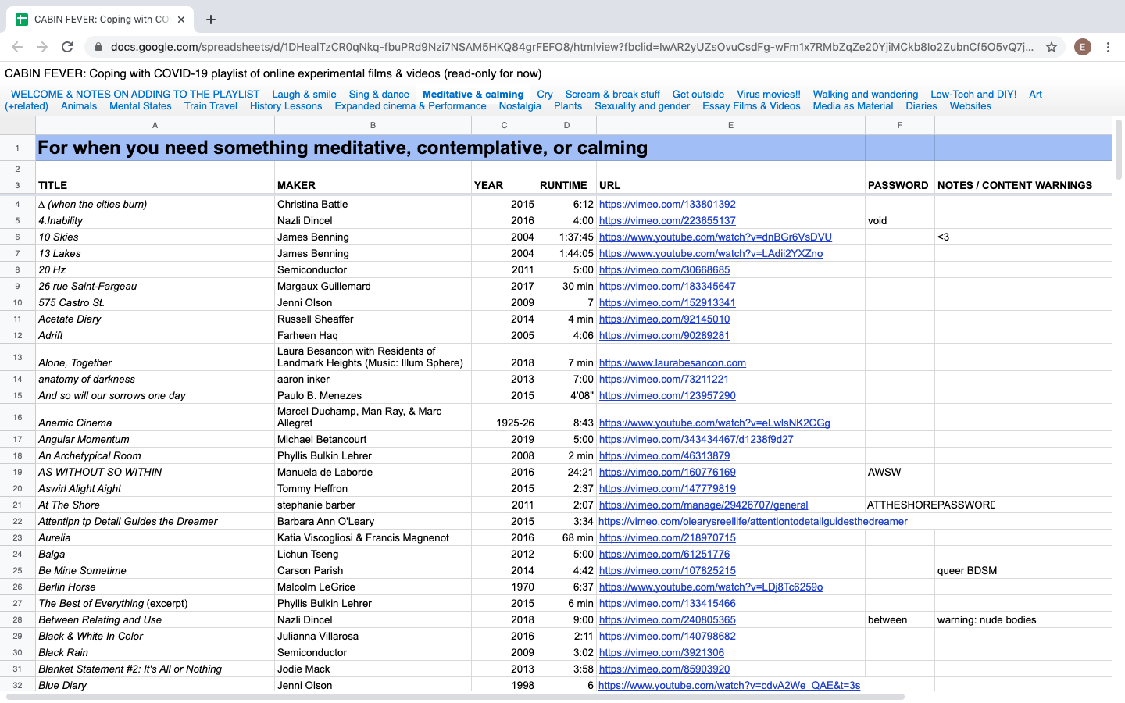Select column A header
Image resolution: width=1125 pixels, height=703 pixels.
pyautogui.click(x=155, y=125)
